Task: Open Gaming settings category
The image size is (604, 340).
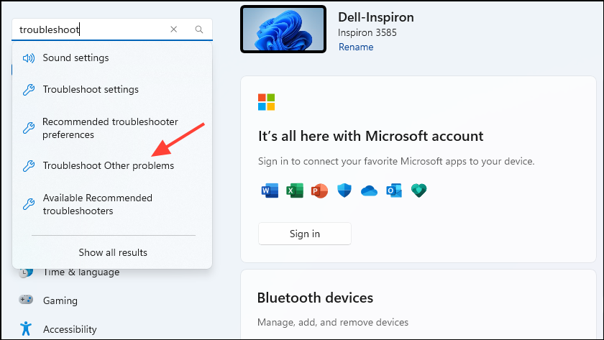Action: pyautogui.click(x=60, y=300)
